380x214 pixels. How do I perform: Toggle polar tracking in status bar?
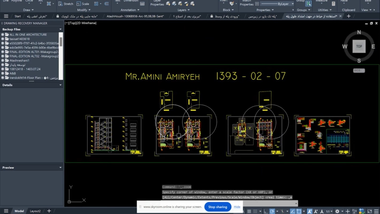pos(272,211)
